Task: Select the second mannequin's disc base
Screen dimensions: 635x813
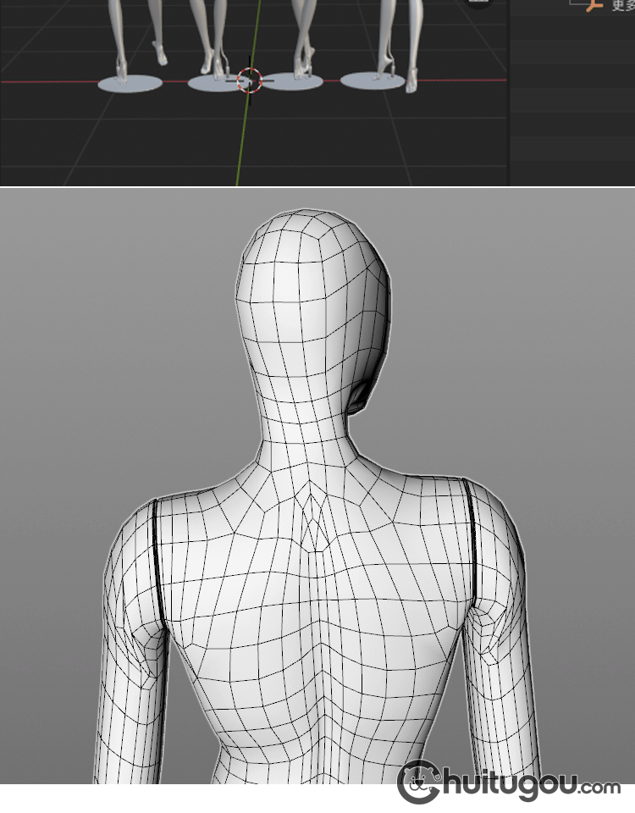Action: click(210, 83)
